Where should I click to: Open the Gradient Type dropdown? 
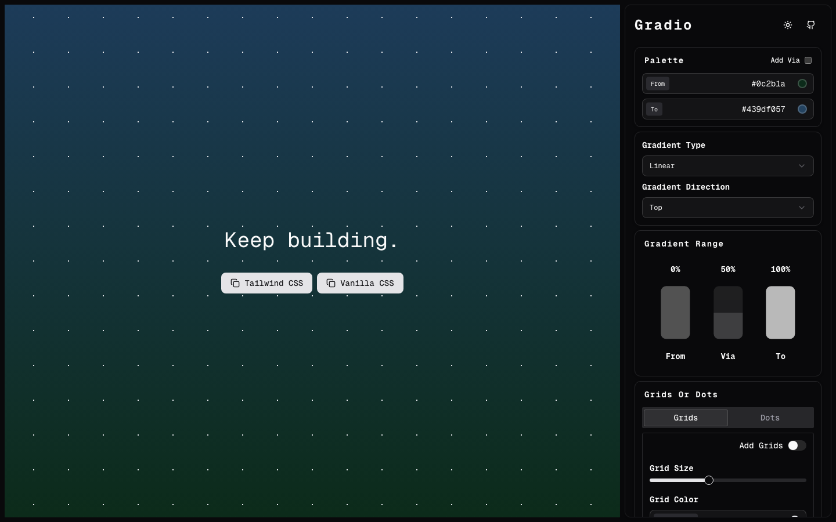click(x=728, y=166)
